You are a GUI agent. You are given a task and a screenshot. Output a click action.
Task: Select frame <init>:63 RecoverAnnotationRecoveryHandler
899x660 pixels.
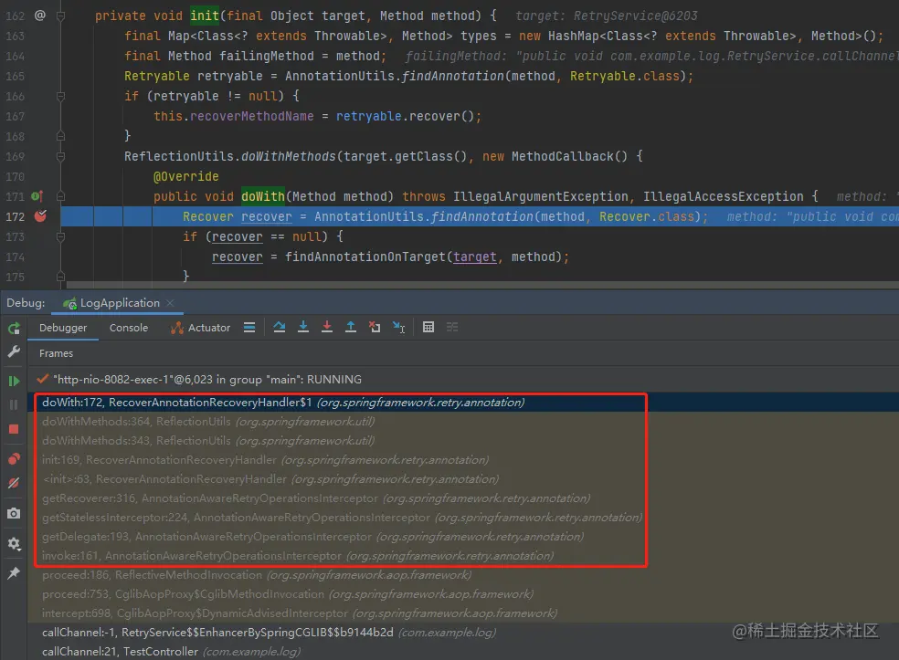pyautogui.click(x=463, y=479)
